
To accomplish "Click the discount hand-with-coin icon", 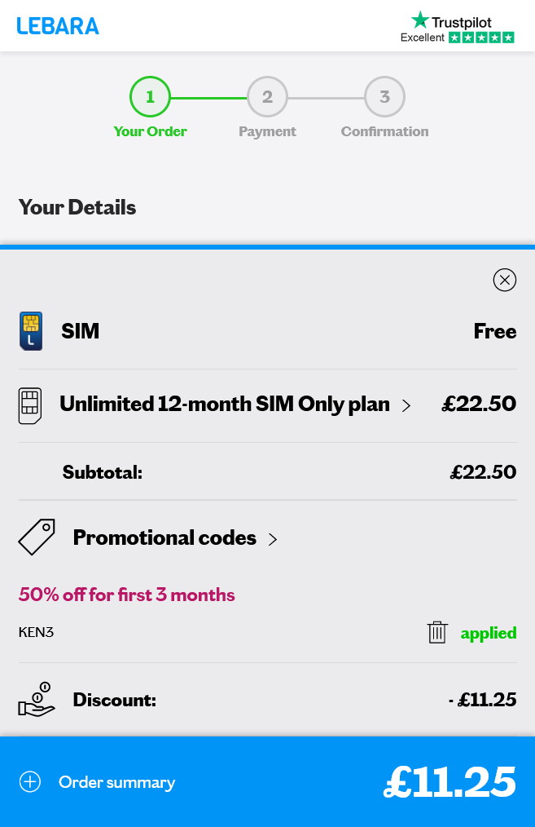I will (37, 699).
